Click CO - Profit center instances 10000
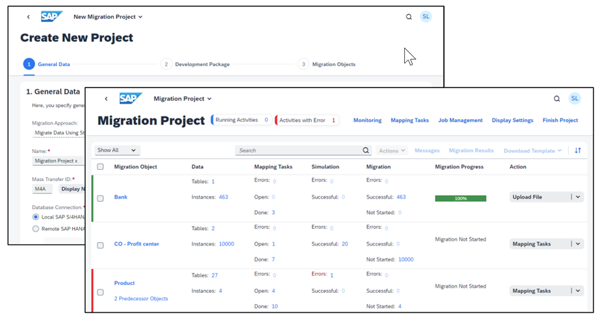Viewport: 607px width, 319px height. pos(226,244)
